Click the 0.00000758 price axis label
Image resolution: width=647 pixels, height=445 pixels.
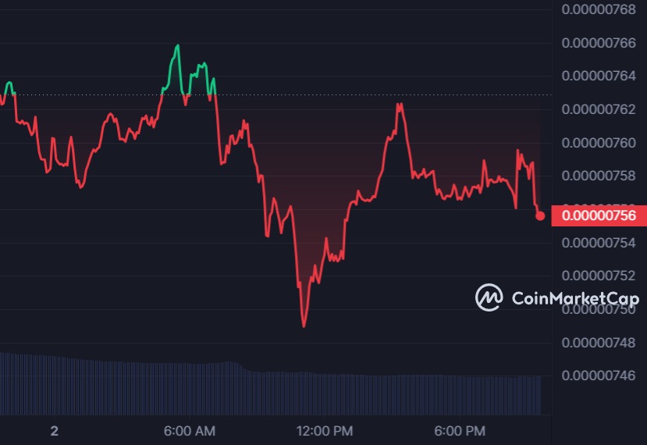pyautogui.click(x=599, y=176)
